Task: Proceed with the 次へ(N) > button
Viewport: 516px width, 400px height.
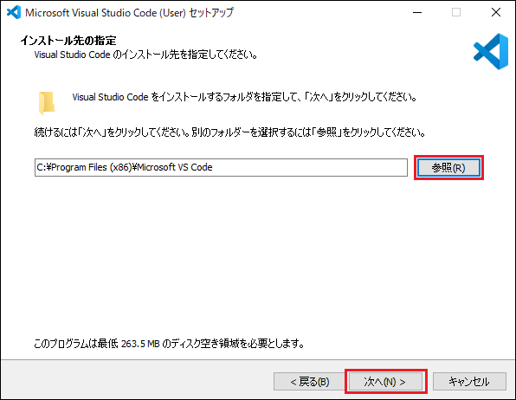Action: pyautogui.click(x=385, y=382)
